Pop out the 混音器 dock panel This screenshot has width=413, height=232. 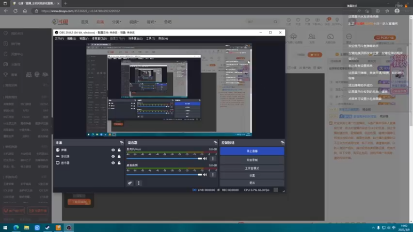point(215,143)
